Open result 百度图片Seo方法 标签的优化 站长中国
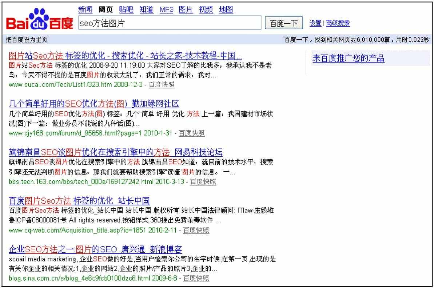The image size is (434, 288). (x=79, y=201)
